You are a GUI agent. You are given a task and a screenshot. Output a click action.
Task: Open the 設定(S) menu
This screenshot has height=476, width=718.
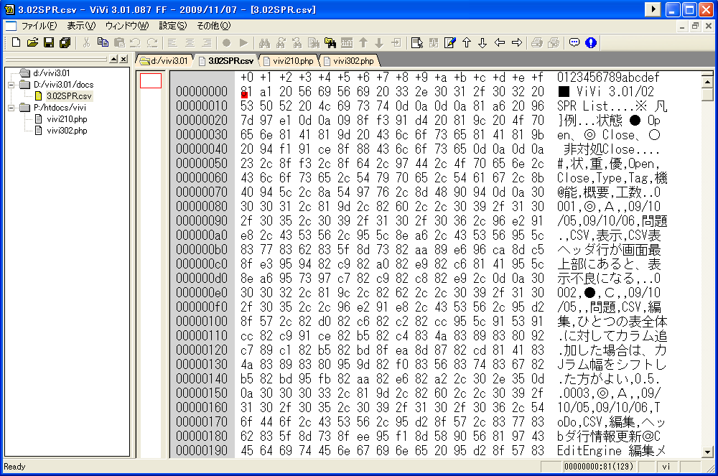172,26
